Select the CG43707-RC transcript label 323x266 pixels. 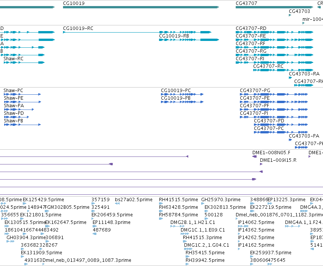click(x=268, y=66)
